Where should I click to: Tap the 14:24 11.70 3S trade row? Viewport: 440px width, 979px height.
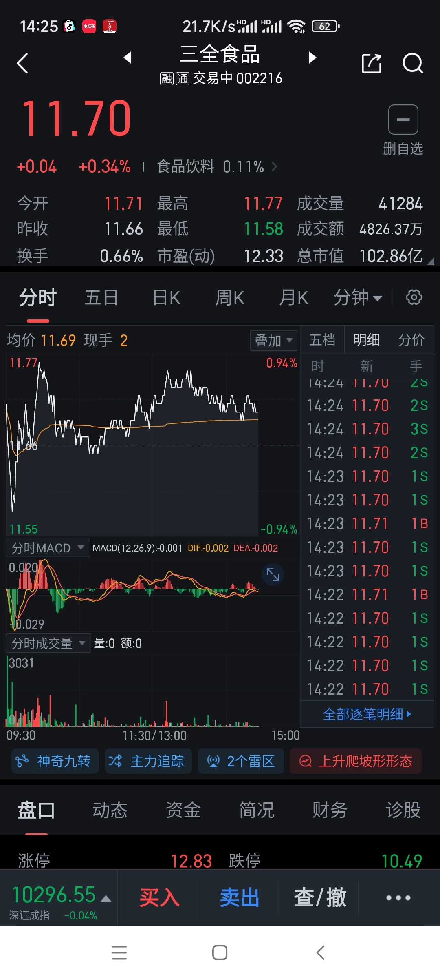click(367, 429)
